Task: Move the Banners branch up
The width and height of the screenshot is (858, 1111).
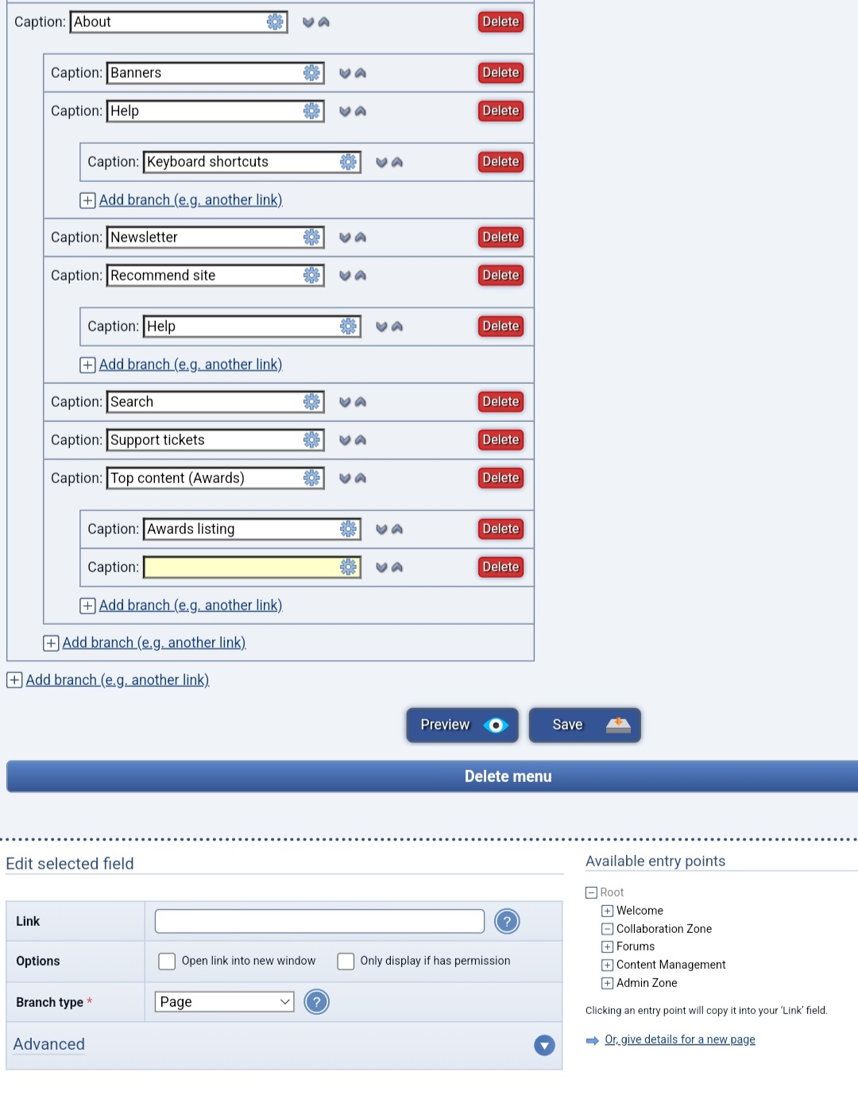Action: [361, 73]
